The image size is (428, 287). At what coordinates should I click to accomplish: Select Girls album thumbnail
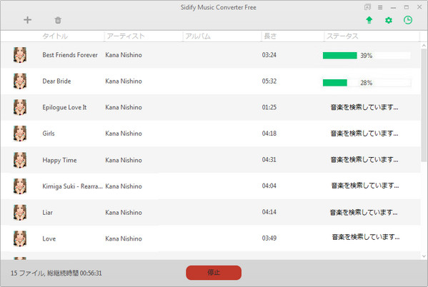(x=20, y=134)
